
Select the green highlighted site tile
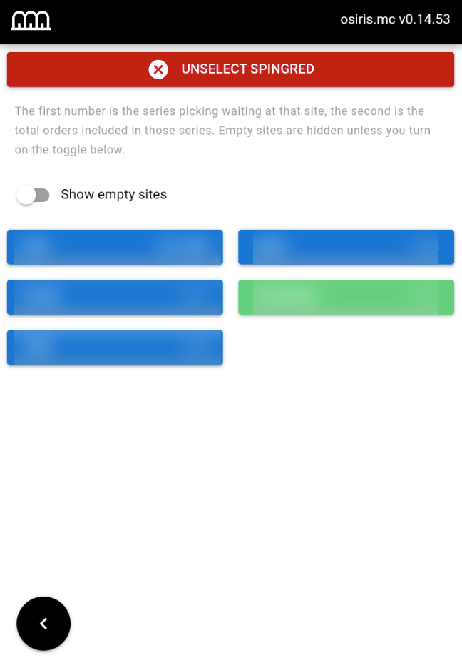pos(346,298)
